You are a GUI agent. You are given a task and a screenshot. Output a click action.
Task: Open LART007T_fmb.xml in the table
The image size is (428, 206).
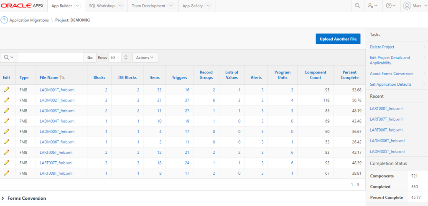[x=56, y=163]
